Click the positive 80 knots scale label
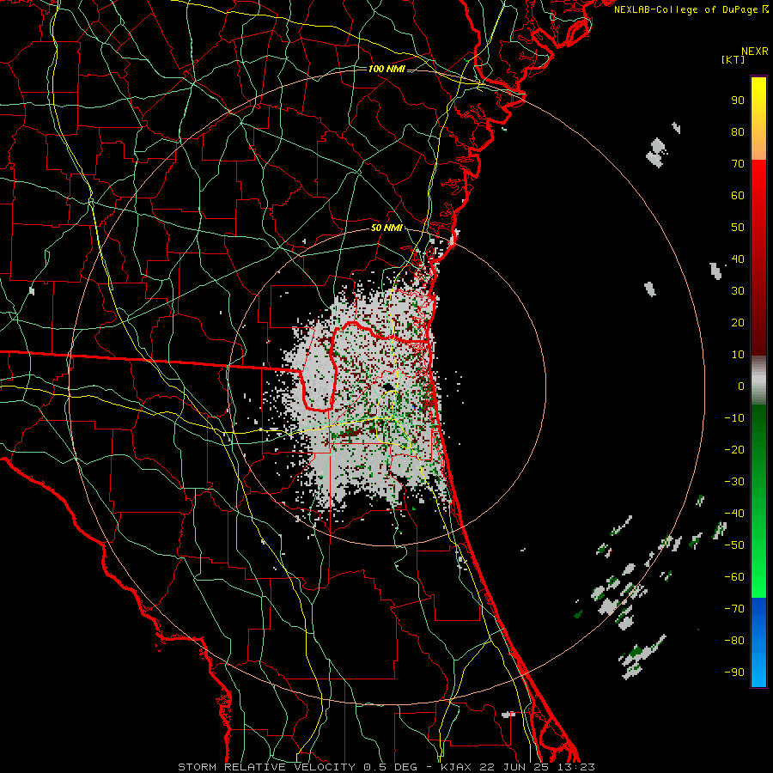The image size is (773, 773). click(738, 131)
